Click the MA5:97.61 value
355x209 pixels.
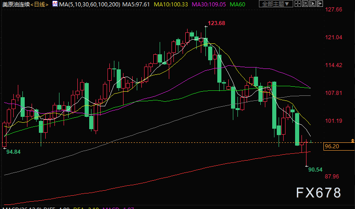coord(136,4)
